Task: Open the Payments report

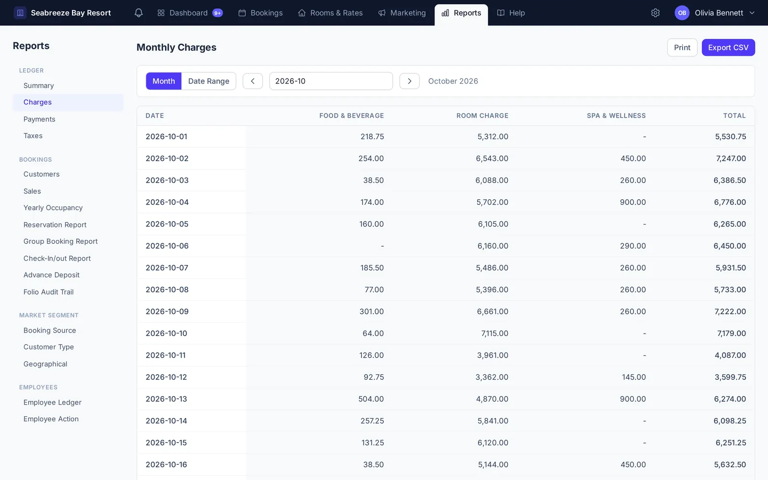Action: point(68,119)
